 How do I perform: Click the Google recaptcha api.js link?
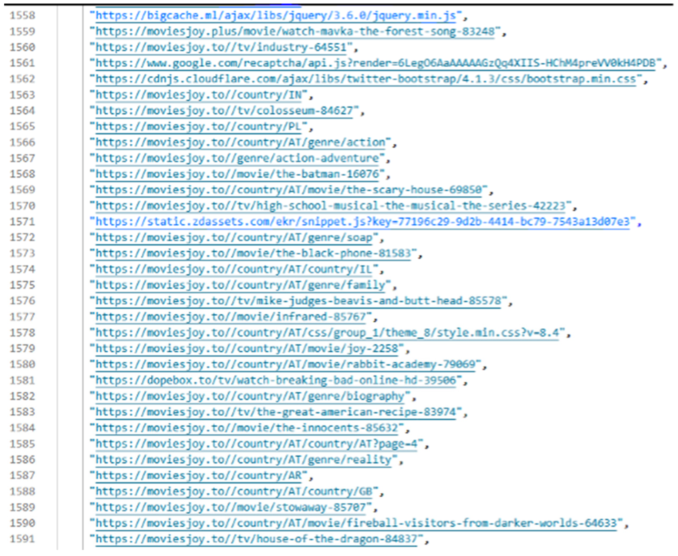tap(375, 63)
